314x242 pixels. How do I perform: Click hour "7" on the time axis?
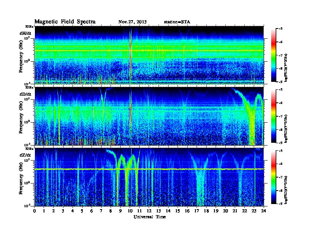(x=101, y=211)
